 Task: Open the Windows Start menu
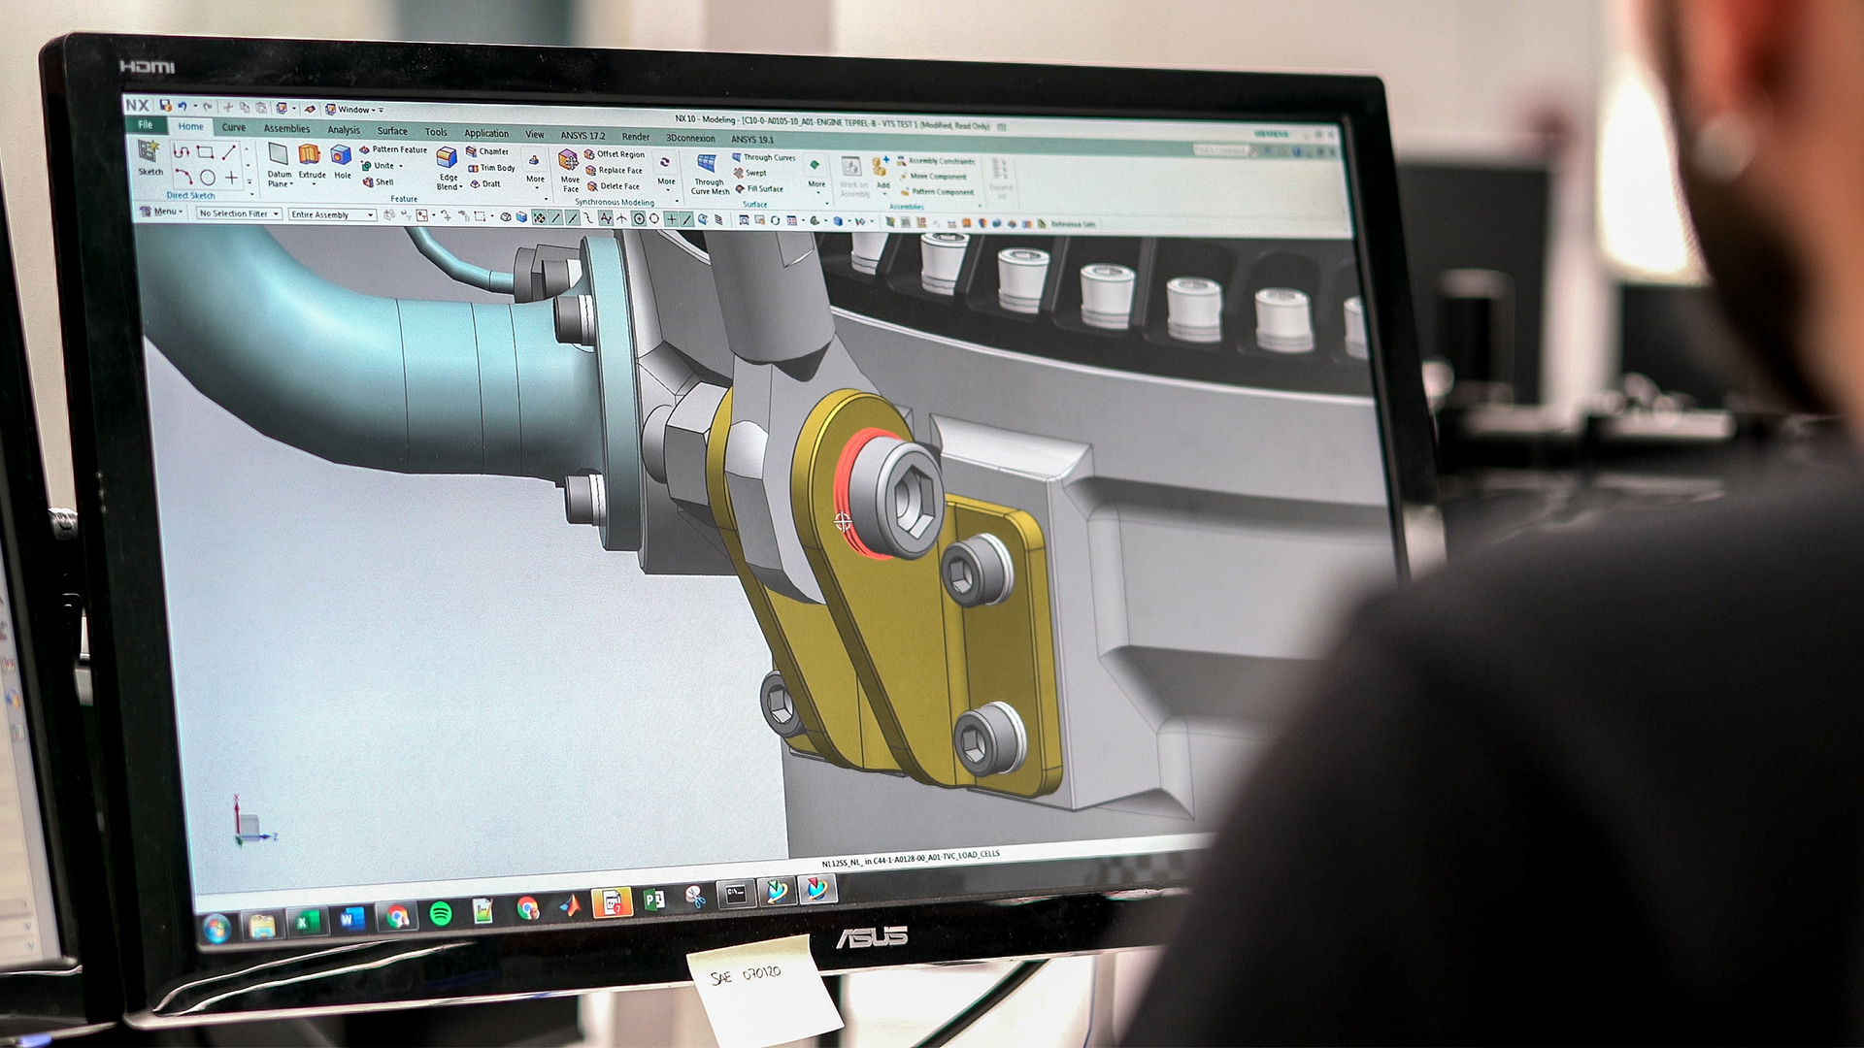click(216, 929)
